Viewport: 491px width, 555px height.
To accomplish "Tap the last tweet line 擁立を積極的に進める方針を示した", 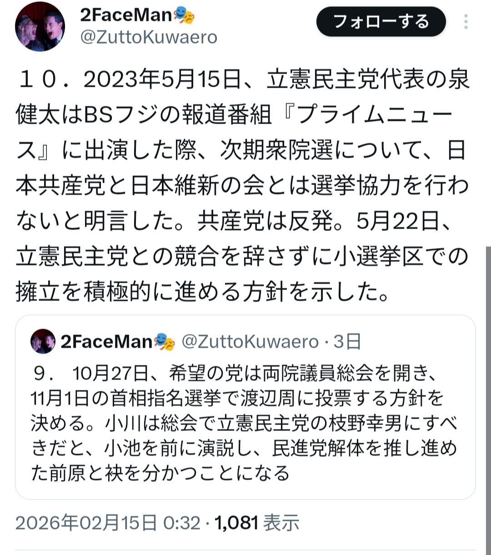I will (x=203, y=292).
